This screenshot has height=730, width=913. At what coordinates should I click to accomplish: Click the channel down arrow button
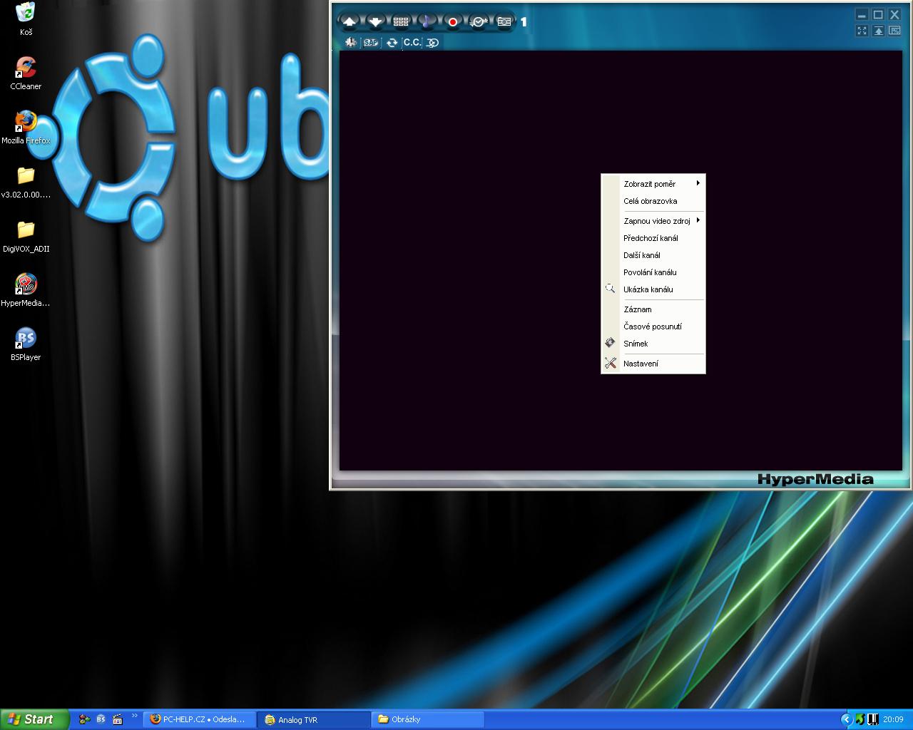(x=375, y=21)
